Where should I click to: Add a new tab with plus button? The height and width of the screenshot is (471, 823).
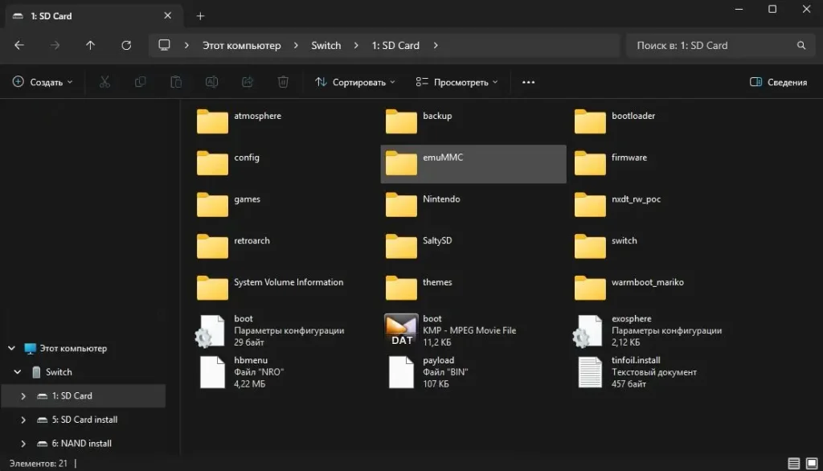[x=200, y=16]
